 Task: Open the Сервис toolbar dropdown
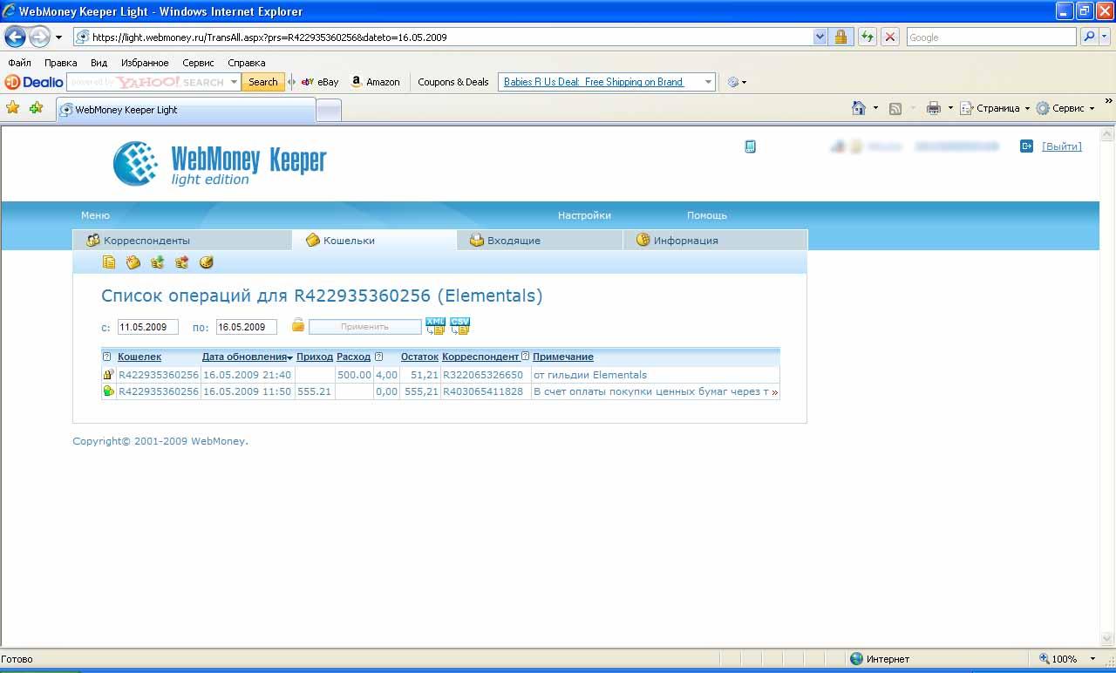1065,108
